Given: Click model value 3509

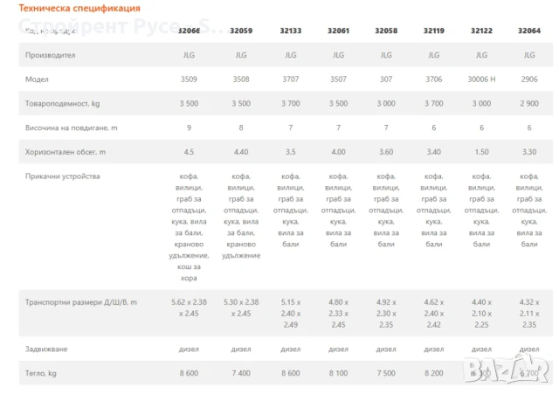Looking at the screenshot, I should [189, 79].
